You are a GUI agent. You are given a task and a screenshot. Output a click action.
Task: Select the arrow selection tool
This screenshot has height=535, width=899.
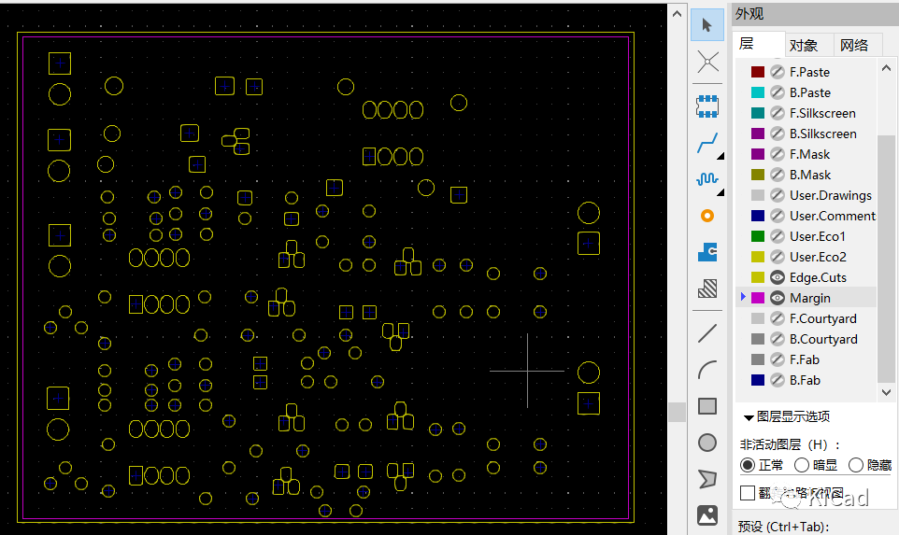pos(706,25)
